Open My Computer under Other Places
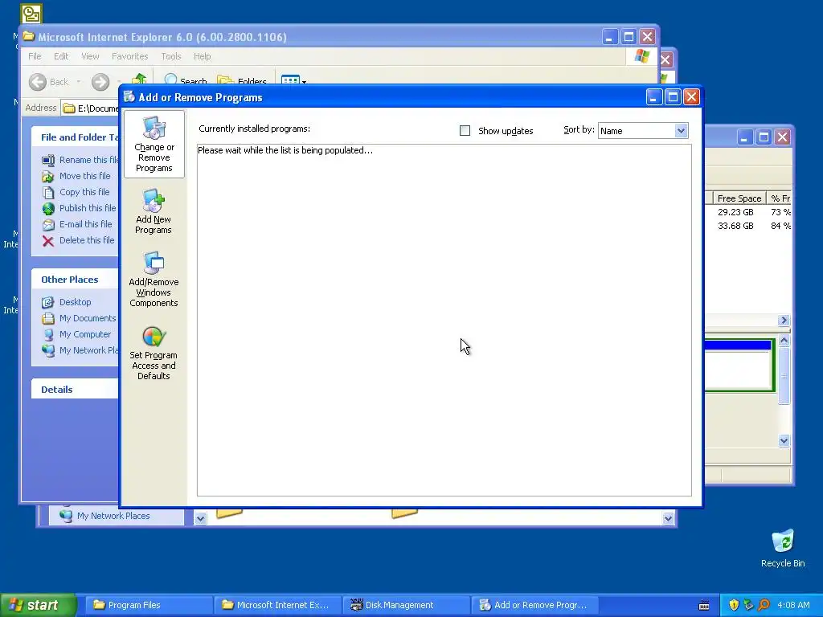The width and height of the screenshot is (823, 617). 85,334
